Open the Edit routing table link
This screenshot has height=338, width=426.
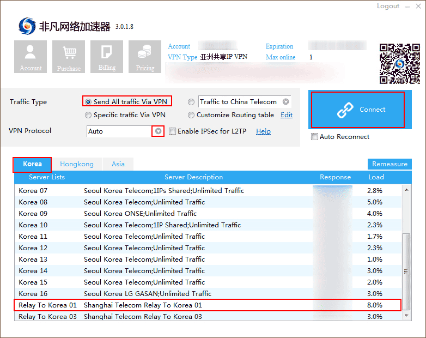click(x=287, y=115)
